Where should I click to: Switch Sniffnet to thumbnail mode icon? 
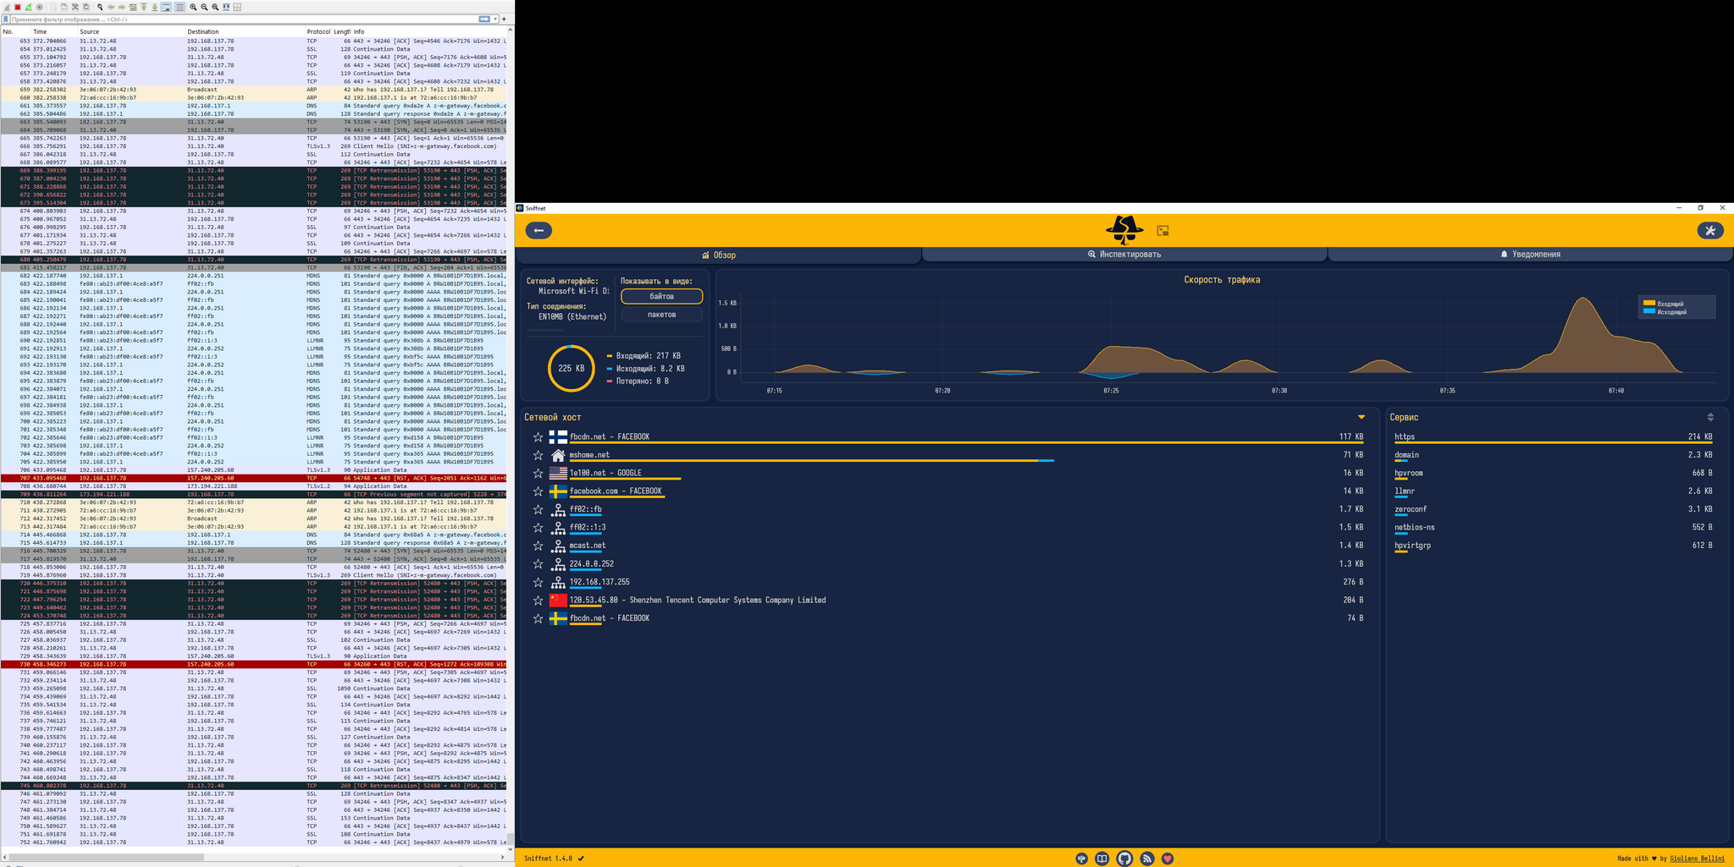click(x=1162, y=230)
